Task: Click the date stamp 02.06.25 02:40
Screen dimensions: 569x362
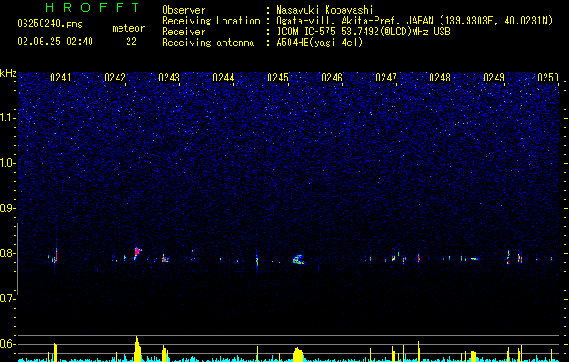Action: [x=55, y=42]
